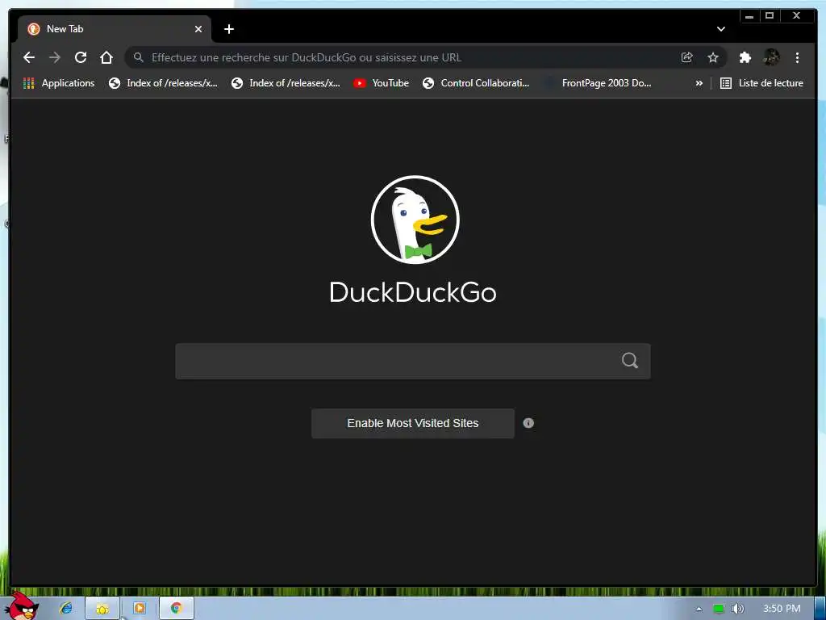
Task: Open Control Collaborati... bookmark
Action: tap(476, 83)
